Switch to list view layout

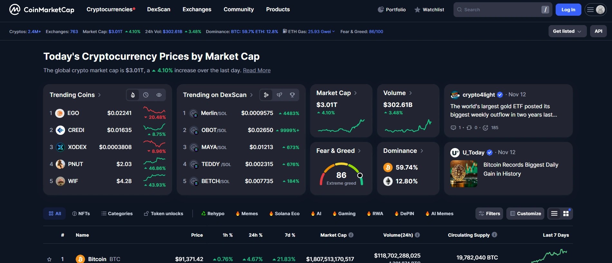tap(554, 214)
